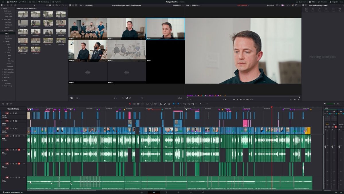Image resolution: width=344 pixels, height=194 pixels.
Task: Switch media pool to list view
Action: (x=53, y=5)
